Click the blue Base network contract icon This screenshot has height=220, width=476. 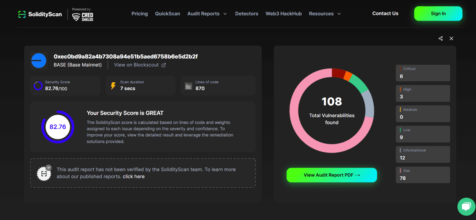39,61
